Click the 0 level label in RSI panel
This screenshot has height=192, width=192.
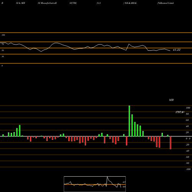(2, 66)
